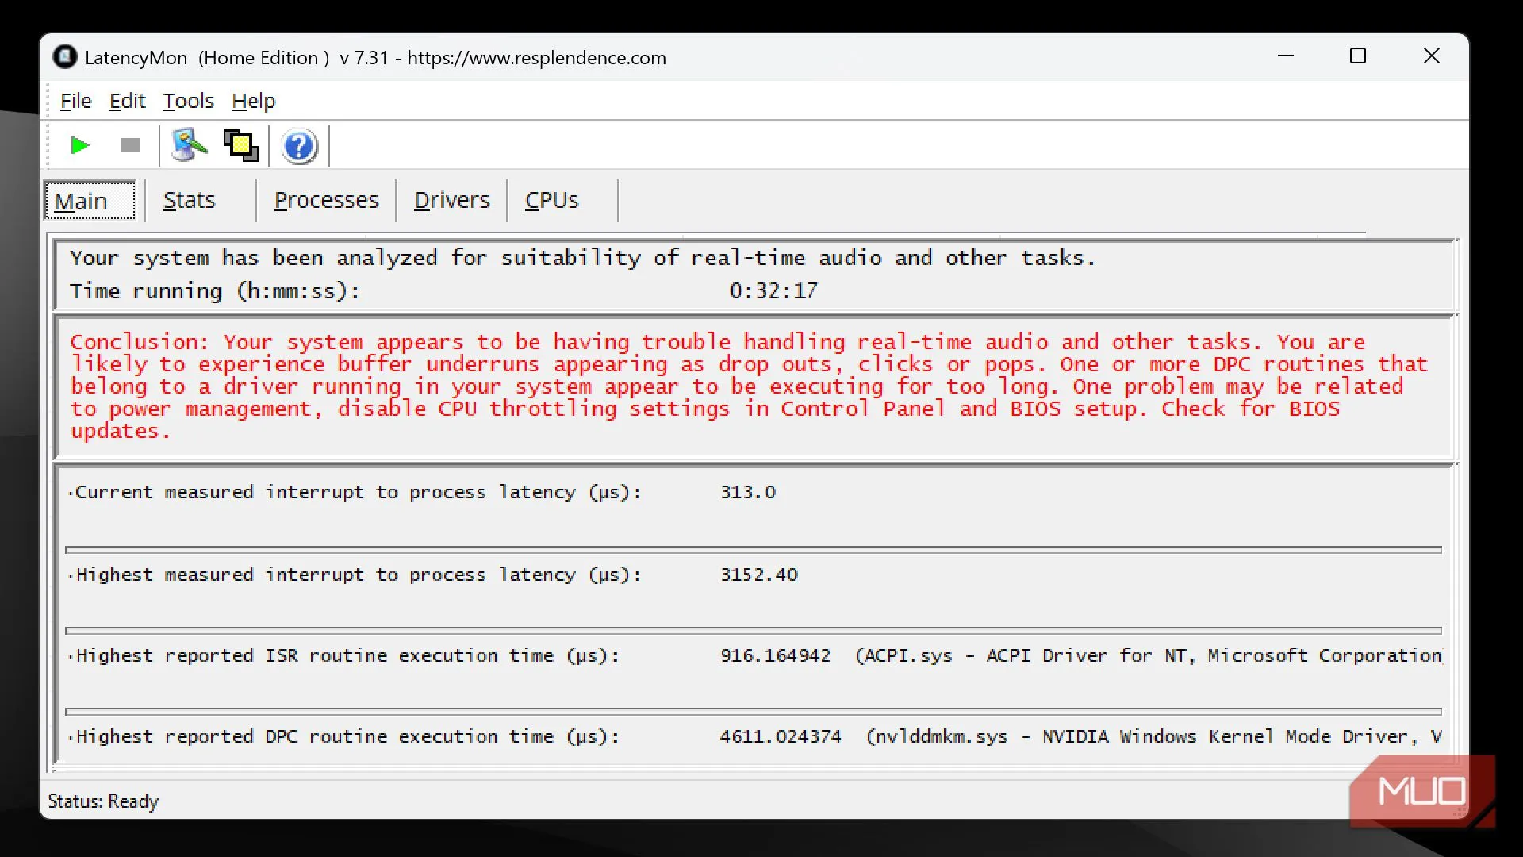Click the LatencyMon app icon in the title bar

tap(65, 57)
